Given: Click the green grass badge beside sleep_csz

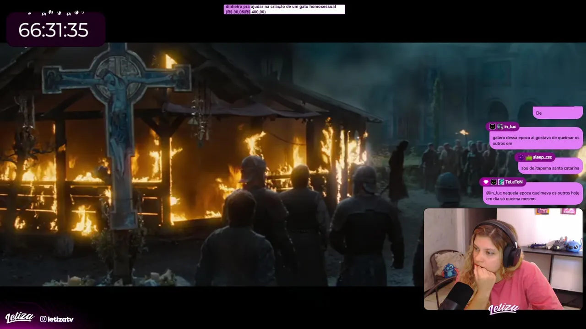Looking at the screenshot, I should [529, 157].
